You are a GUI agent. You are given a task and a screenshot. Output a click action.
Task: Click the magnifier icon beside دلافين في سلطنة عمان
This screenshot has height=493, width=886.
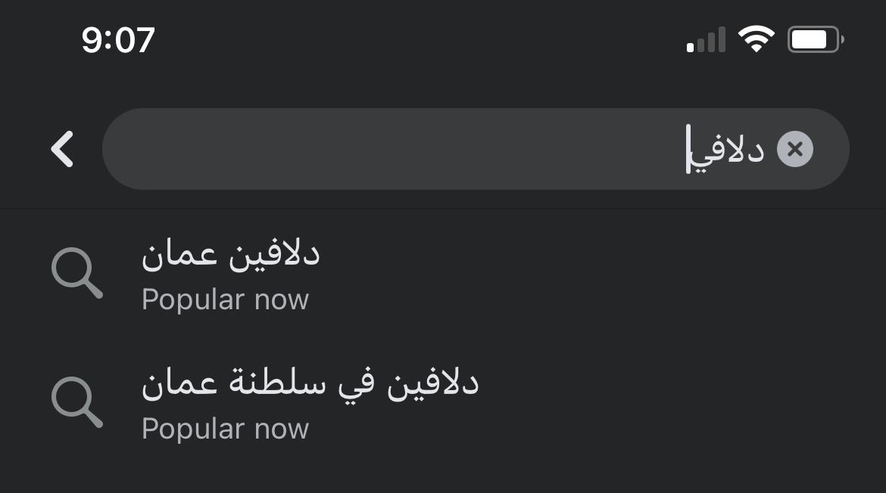pyautogui.click(x=76, y=402)
